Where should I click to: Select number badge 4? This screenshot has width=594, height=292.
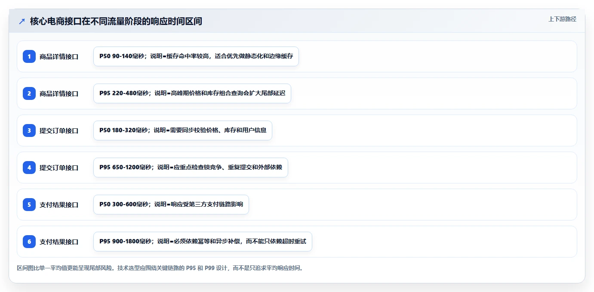coord(29,168)
